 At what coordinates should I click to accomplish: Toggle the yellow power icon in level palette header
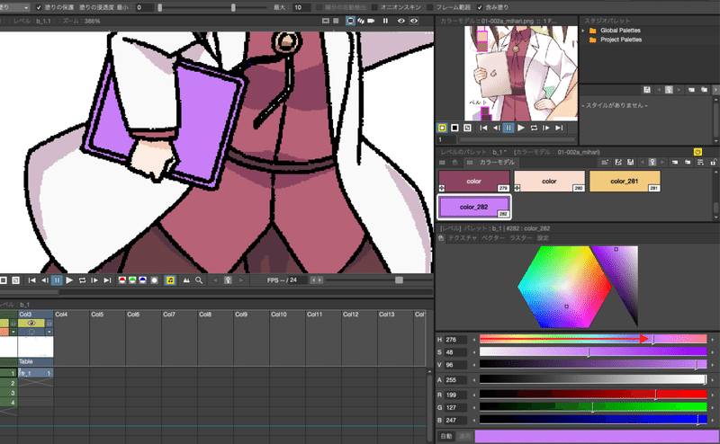(697, 152)
